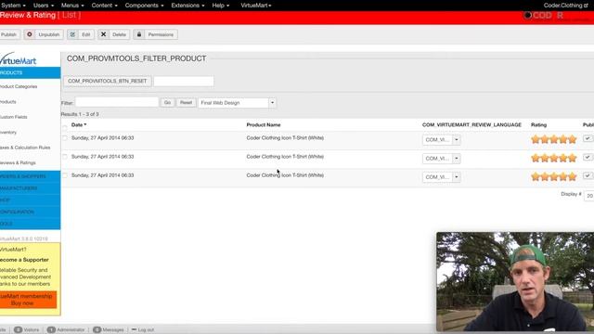Open the VirtueMart top menu

tap(256, 6)
